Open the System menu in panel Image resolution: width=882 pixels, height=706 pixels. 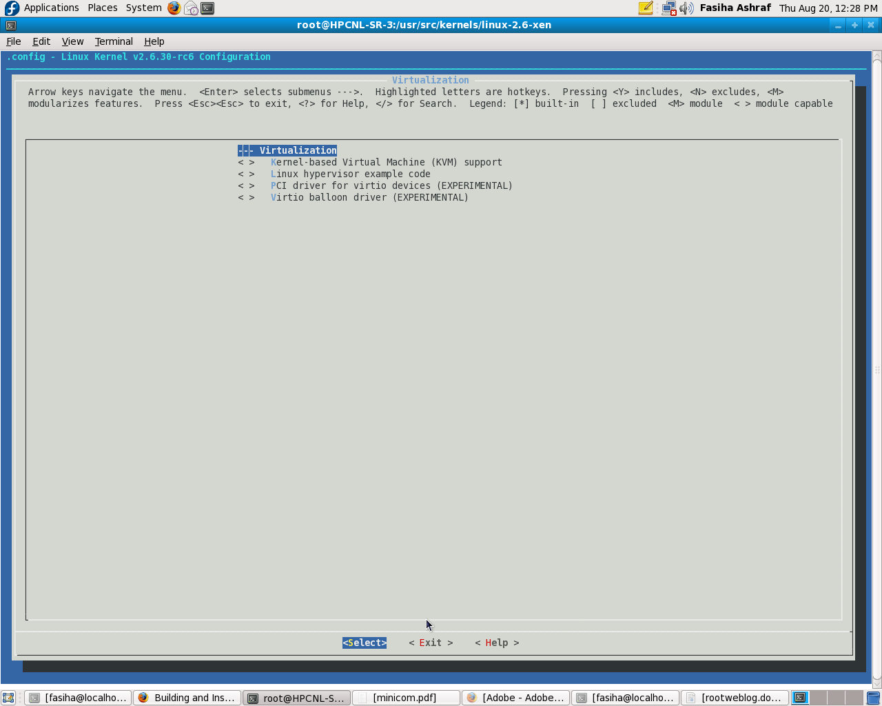click(x=143, y=8)
